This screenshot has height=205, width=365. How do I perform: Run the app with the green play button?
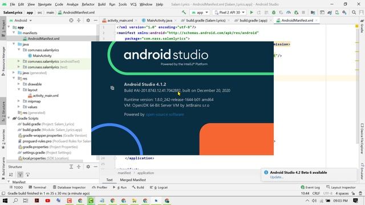tap(252, 13)
